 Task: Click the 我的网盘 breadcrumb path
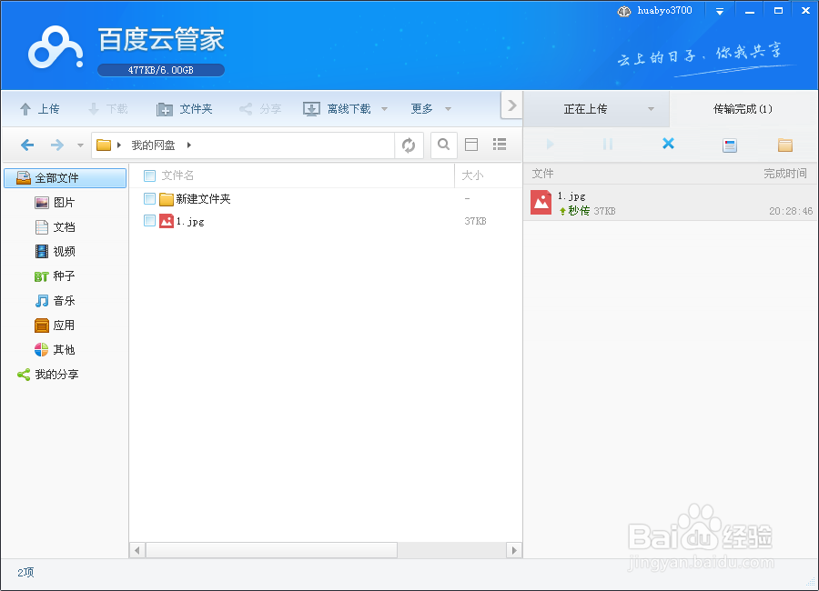pyautogui.click(x=151, y=145)
